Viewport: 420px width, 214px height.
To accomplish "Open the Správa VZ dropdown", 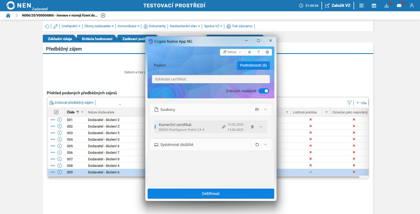I will pos(213,26).
